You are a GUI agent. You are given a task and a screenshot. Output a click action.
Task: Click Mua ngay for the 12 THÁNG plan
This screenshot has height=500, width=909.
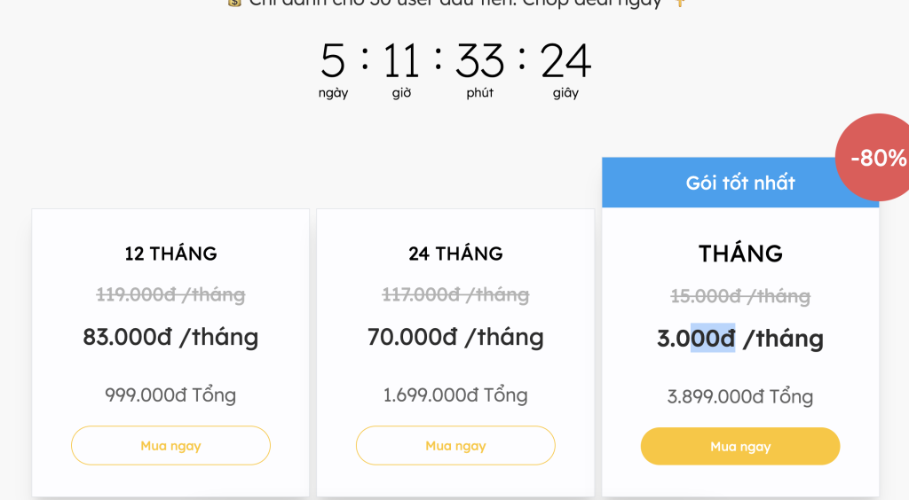tap(170, 446)
